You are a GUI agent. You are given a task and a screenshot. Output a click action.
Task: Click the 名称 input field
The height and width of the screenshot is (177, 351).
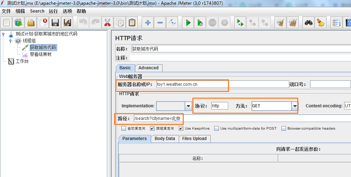[241, 49]
